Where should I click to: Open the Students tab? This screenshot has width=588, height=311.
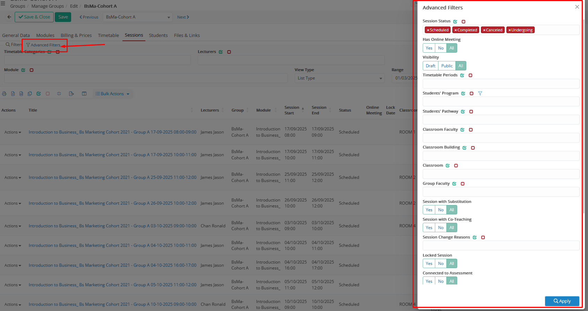pyautogui.click(x=158, y=35)
